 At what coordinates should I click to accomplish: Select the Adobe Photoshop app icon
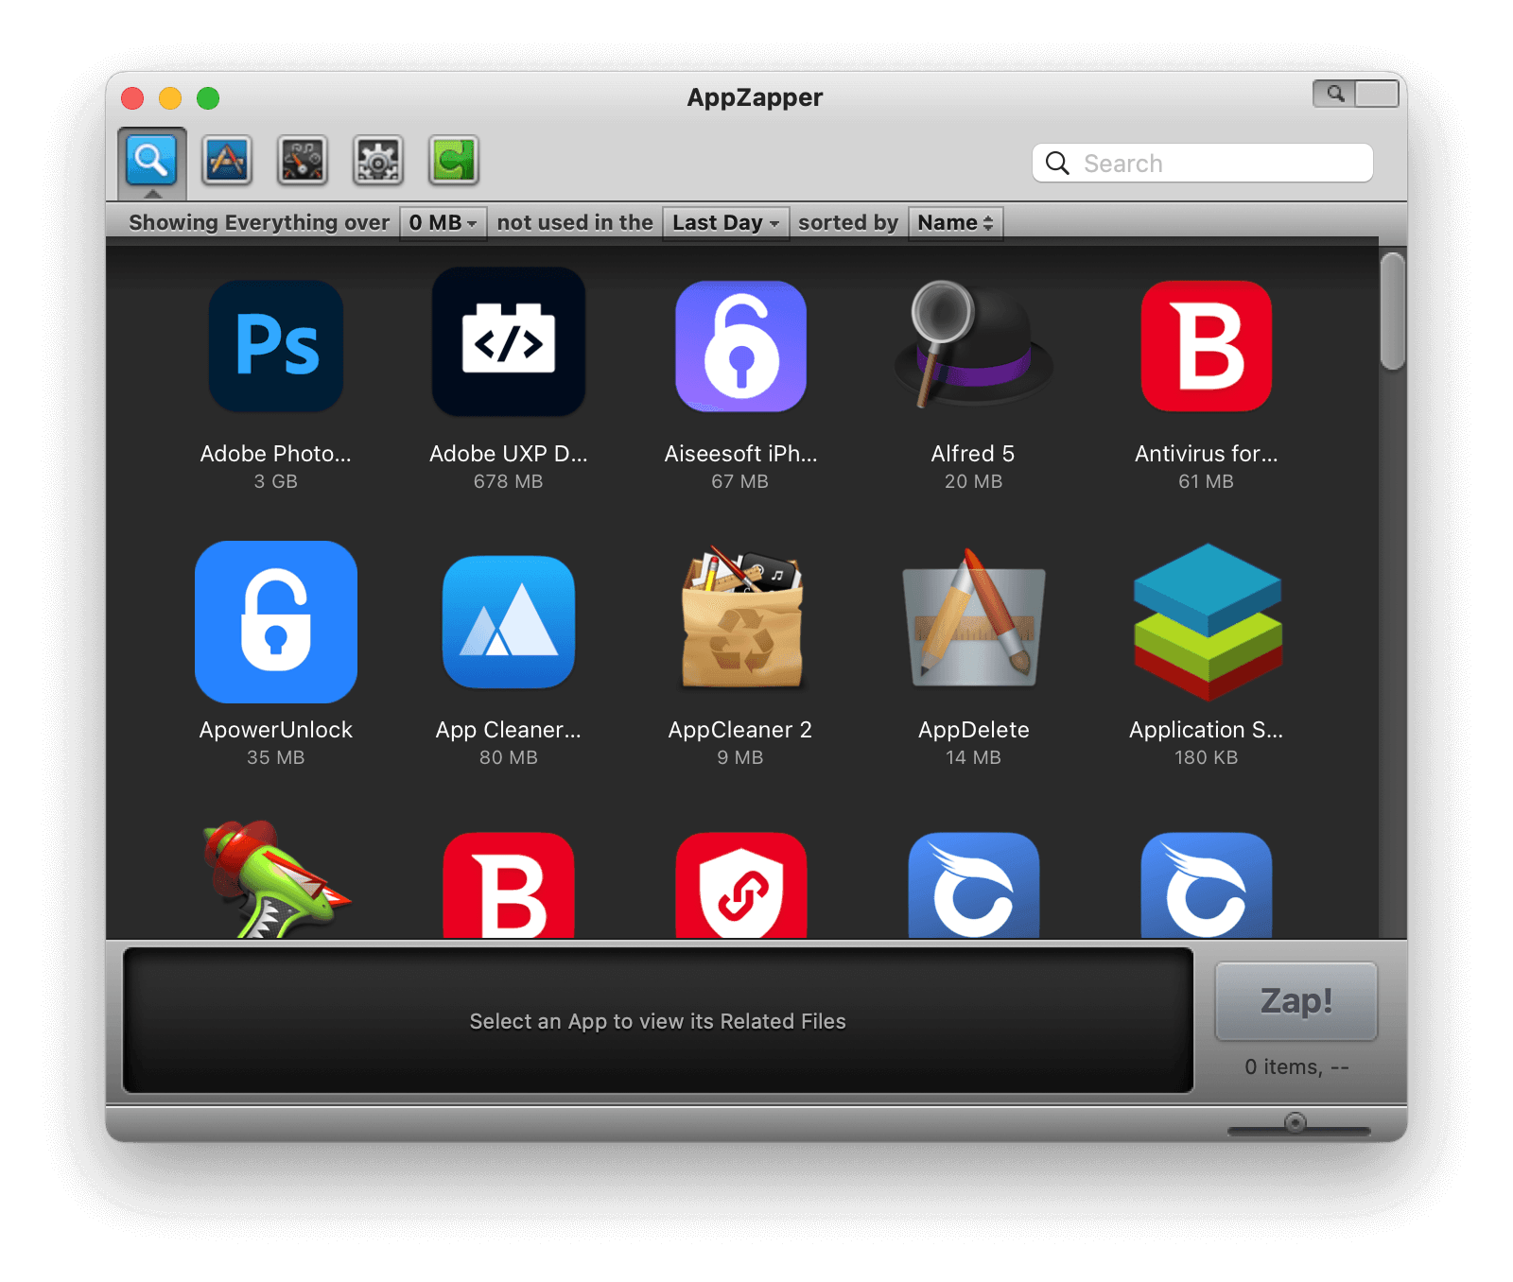[276, 346]
